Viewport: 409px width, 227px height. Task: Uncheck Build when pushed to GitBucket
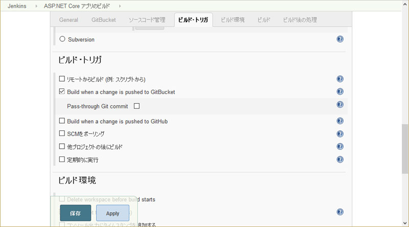(x=62, y=92)
